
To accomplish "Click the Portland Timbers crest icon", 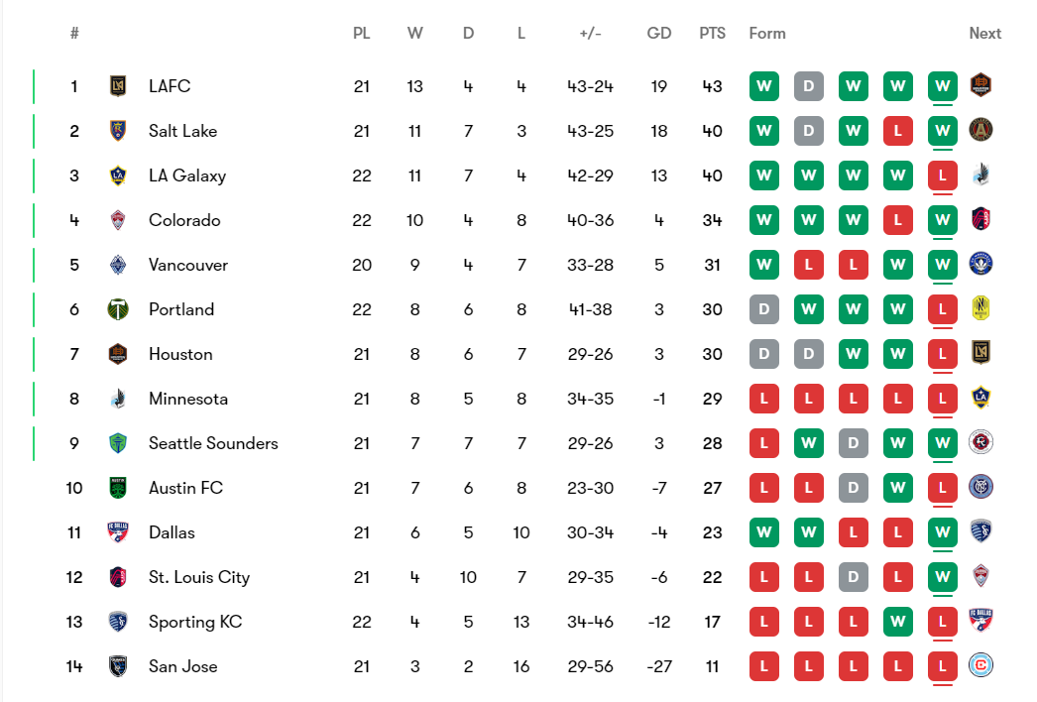I will [118, 309].
